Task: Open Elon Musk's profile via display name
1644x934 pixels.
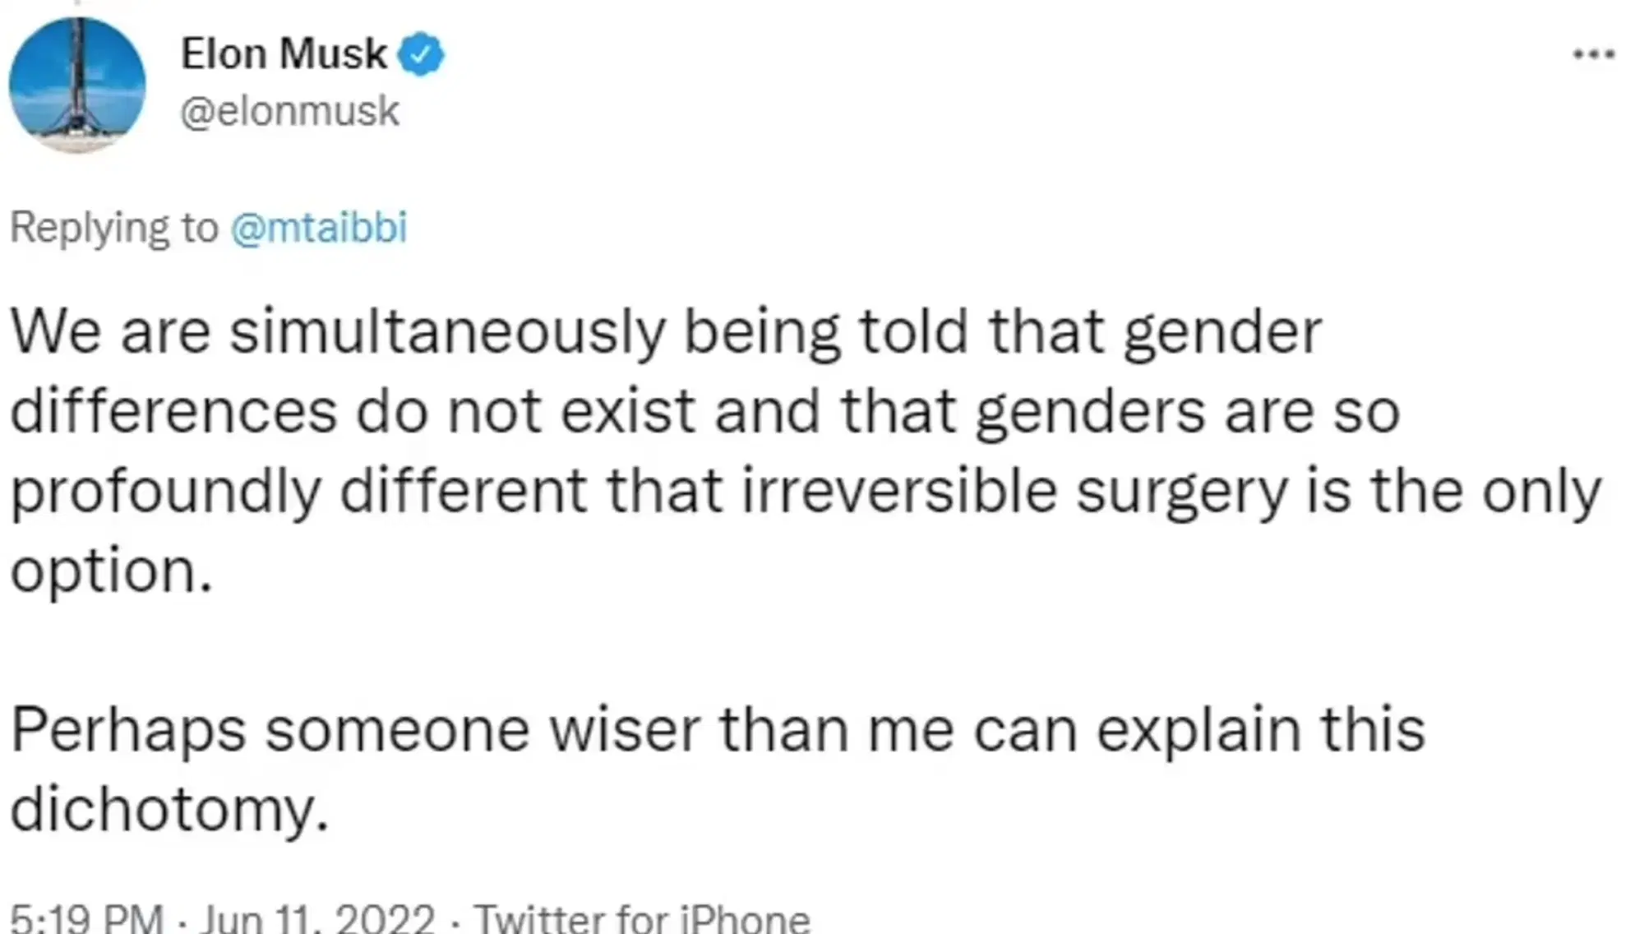Action: tap(282, 53)
